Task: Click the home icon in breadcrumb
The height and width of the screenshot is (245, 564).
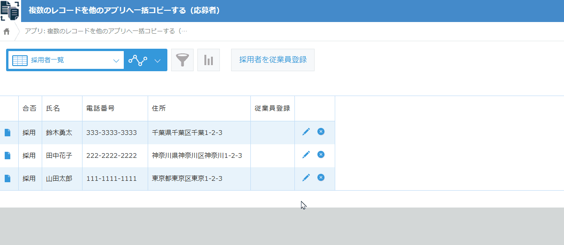Action: pos(7,32)
